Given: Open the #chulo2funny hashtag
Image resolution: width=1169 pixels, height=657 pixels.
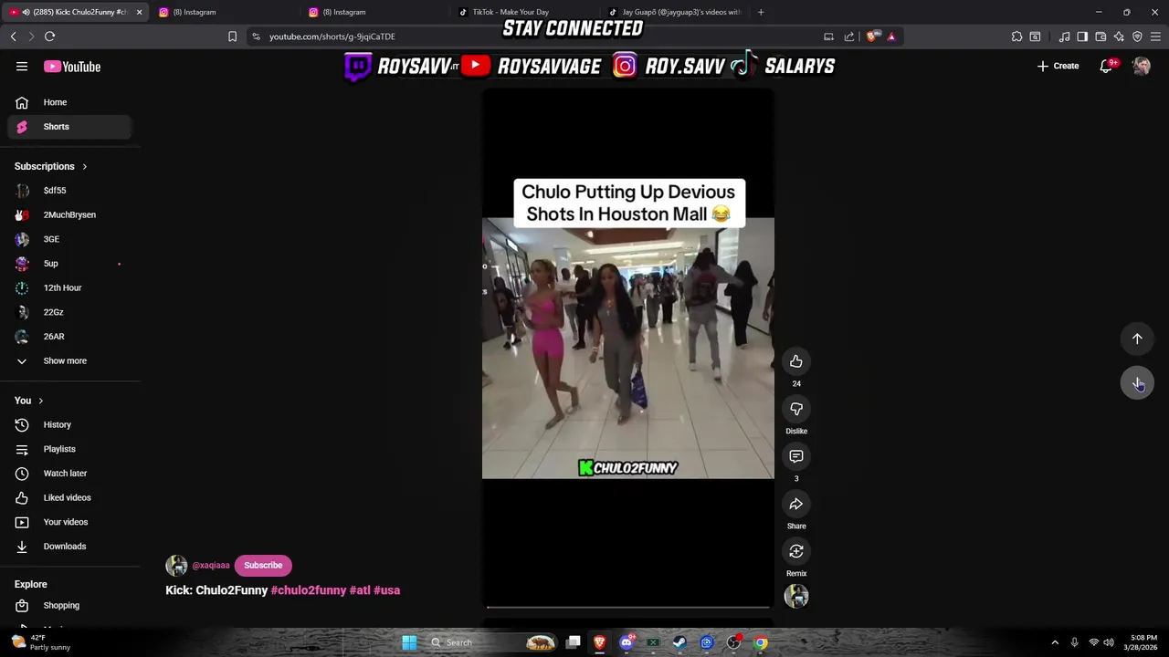Looking at the screenshot, I should click(x=309, y=590).
